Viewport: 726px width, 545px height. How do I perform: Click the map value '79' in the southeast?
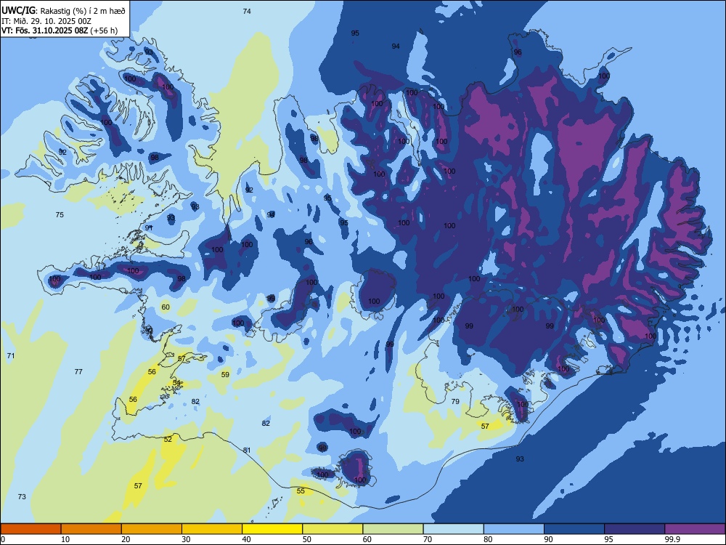[455, 401]
